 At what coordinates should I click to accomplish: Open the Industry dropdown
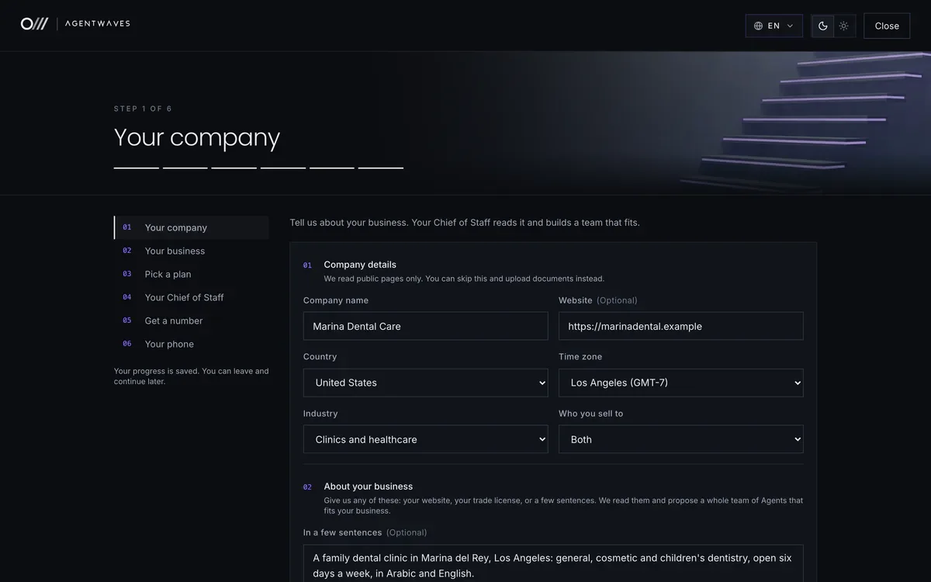(x=425, y=439)
